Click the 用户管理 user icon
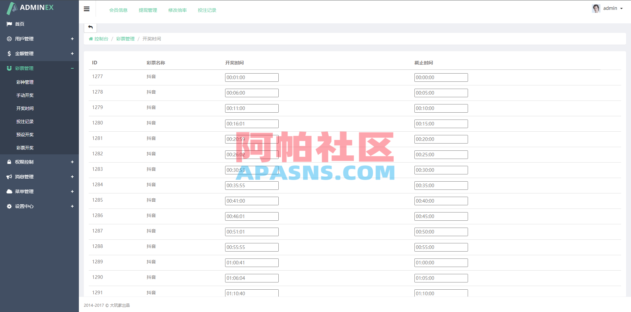The width and height of the screenshot is (631, 312). (x=9, y=39)
